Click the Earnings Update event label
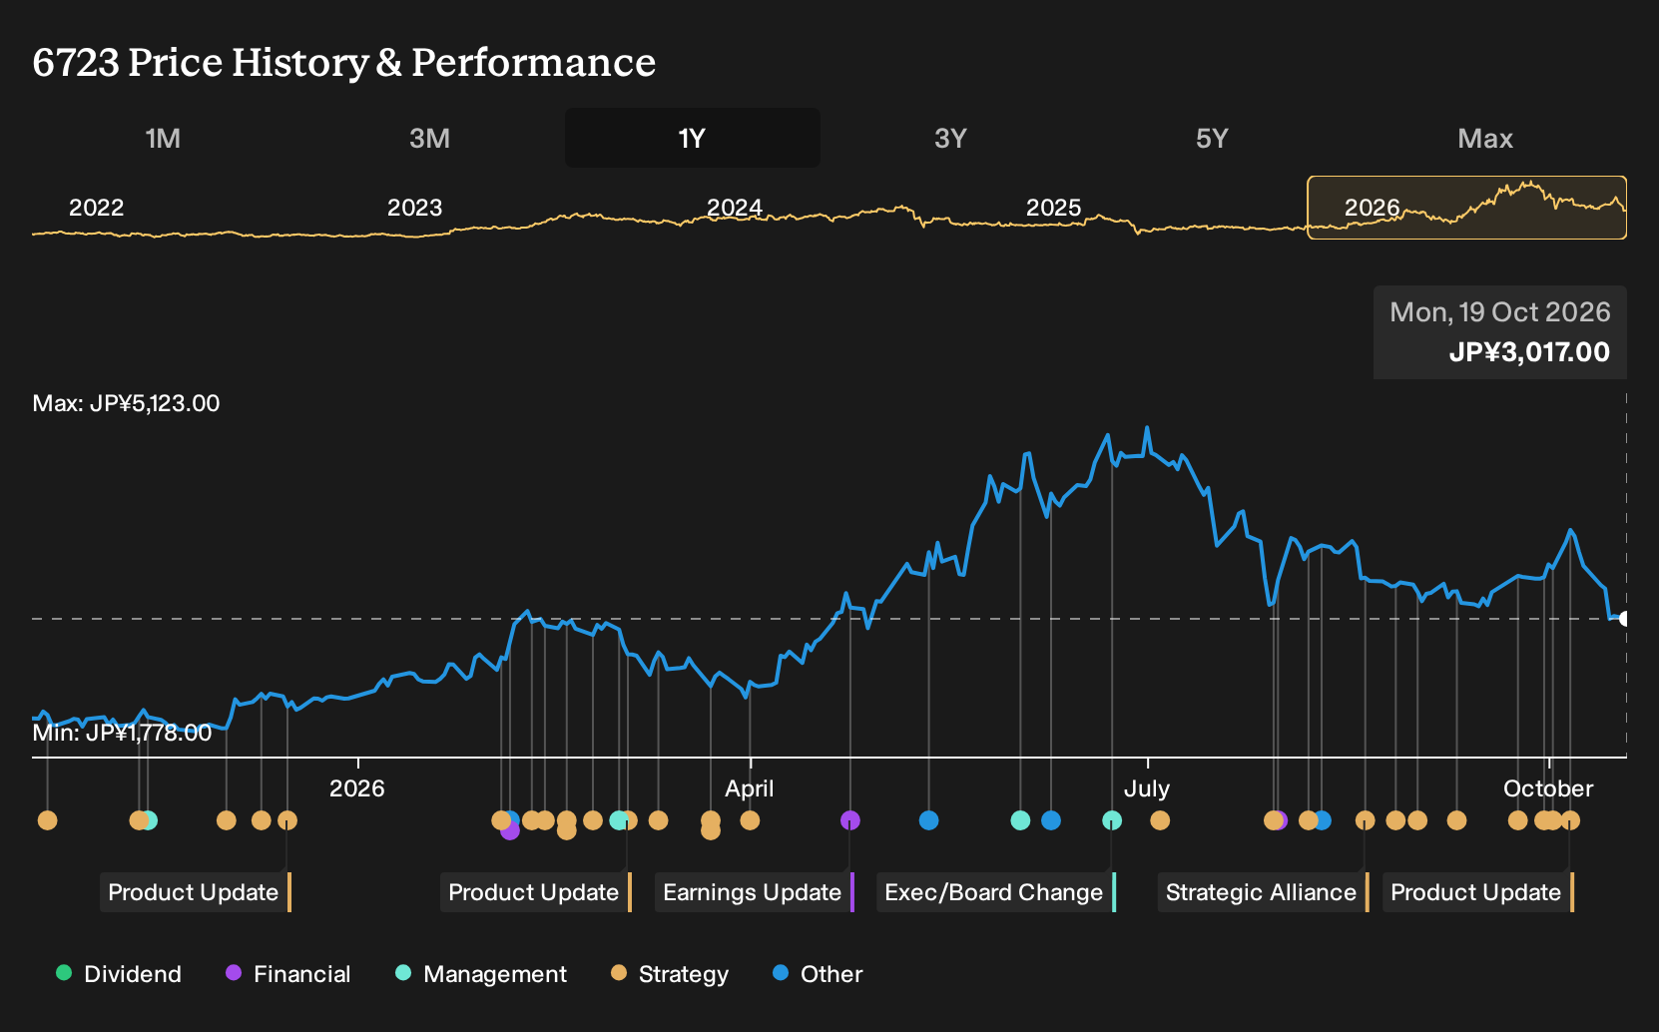Screen dimensions: 1659x1032 click(755, 892)
